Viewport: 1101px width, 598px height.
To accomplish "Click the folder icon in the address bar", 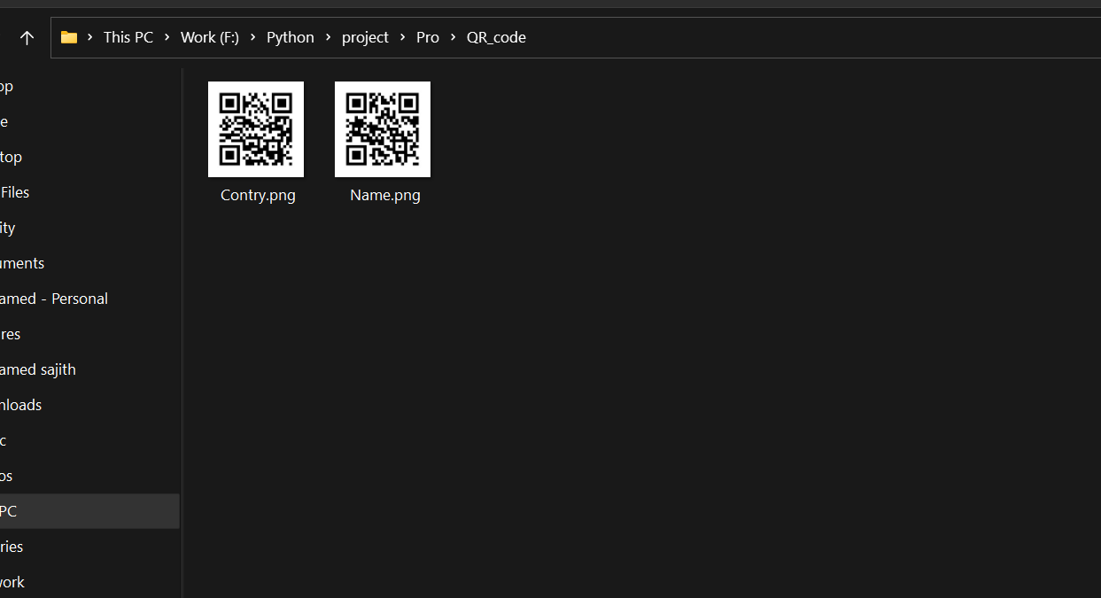I will pos(68,37).
